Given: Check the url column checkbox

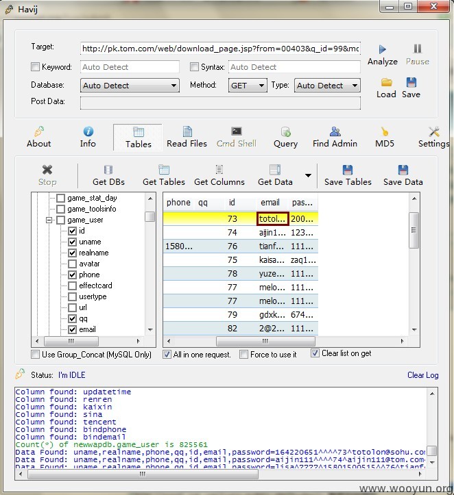Looking at the screenshot, I should tap(73, 307).
